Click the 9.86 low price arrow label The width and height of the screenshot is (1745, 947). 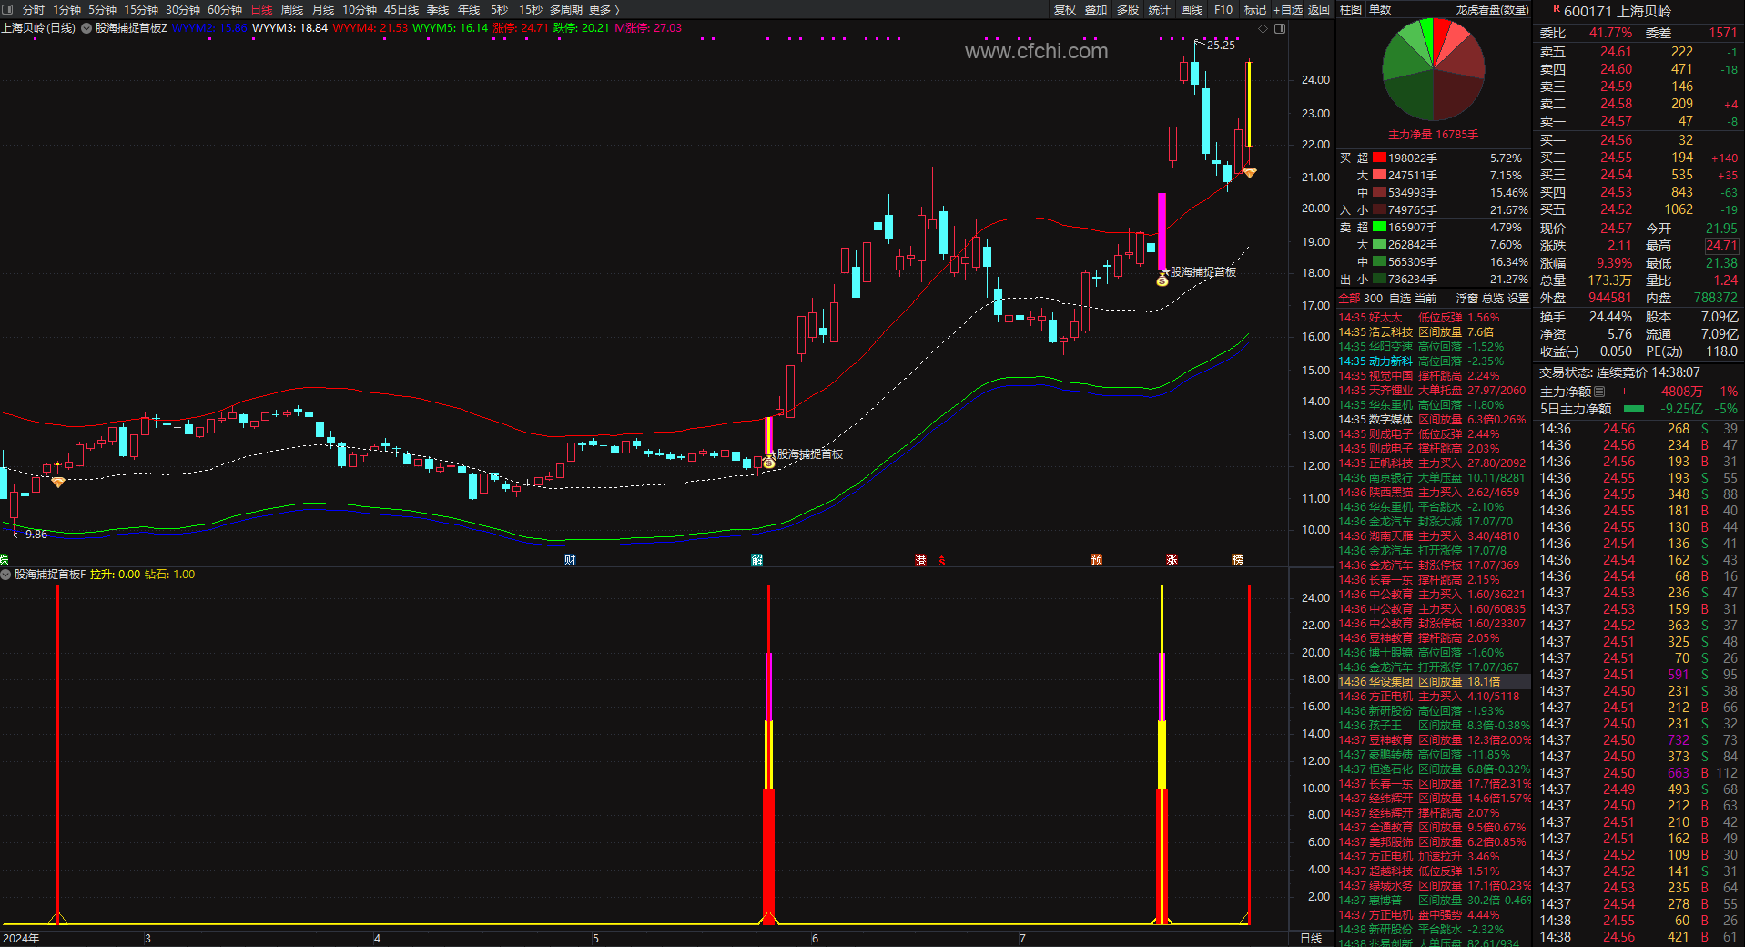tap(30, 535)
